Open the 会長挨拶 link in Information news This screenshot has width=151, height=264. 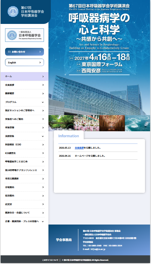point(79,148)
